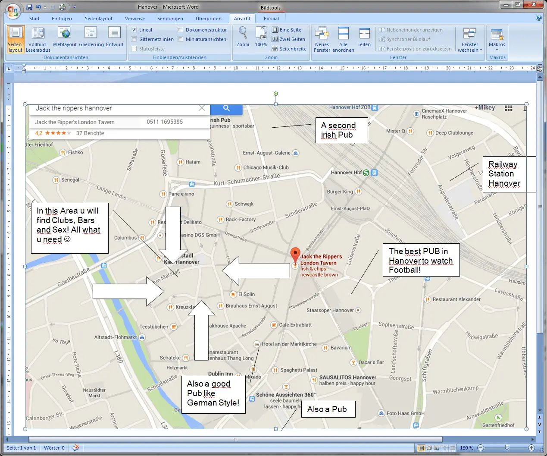The width and height of the screenshot is (547, 456).
Task: Click the 130 % zoom level button
Action: (x=466, y=448)
